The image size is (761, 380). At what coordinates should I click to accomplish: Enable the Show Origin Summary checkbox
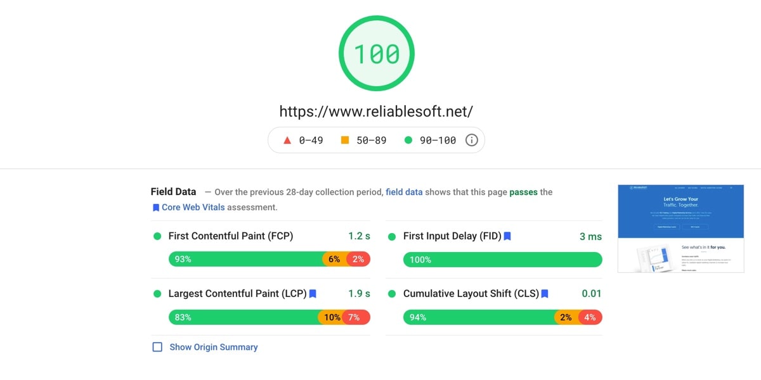(157, 347)
